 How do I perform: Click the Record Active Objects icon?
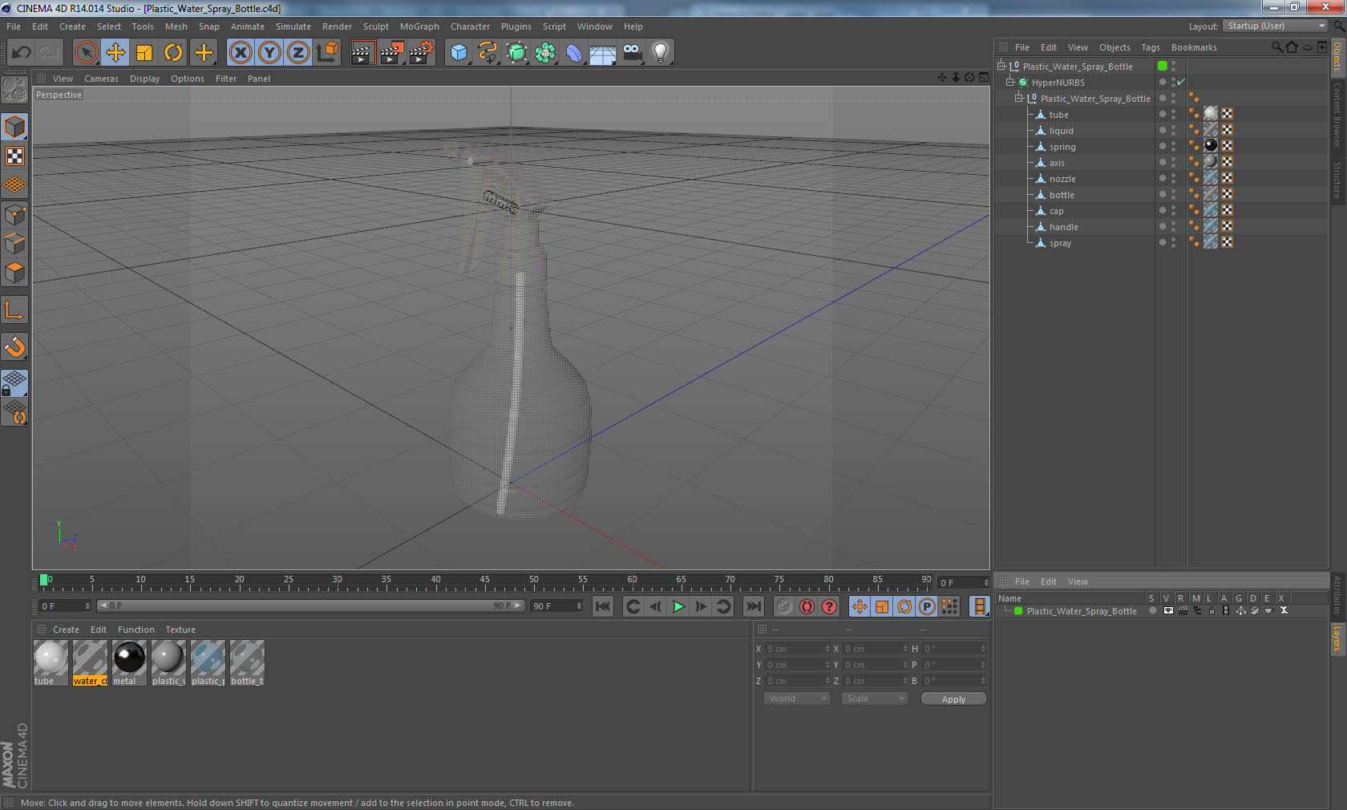[x=784, y=606]
